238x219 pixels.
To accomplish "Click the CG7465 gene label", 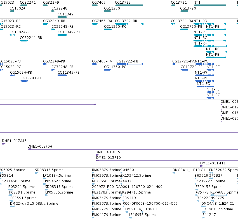I will click(x=99, y=3).
